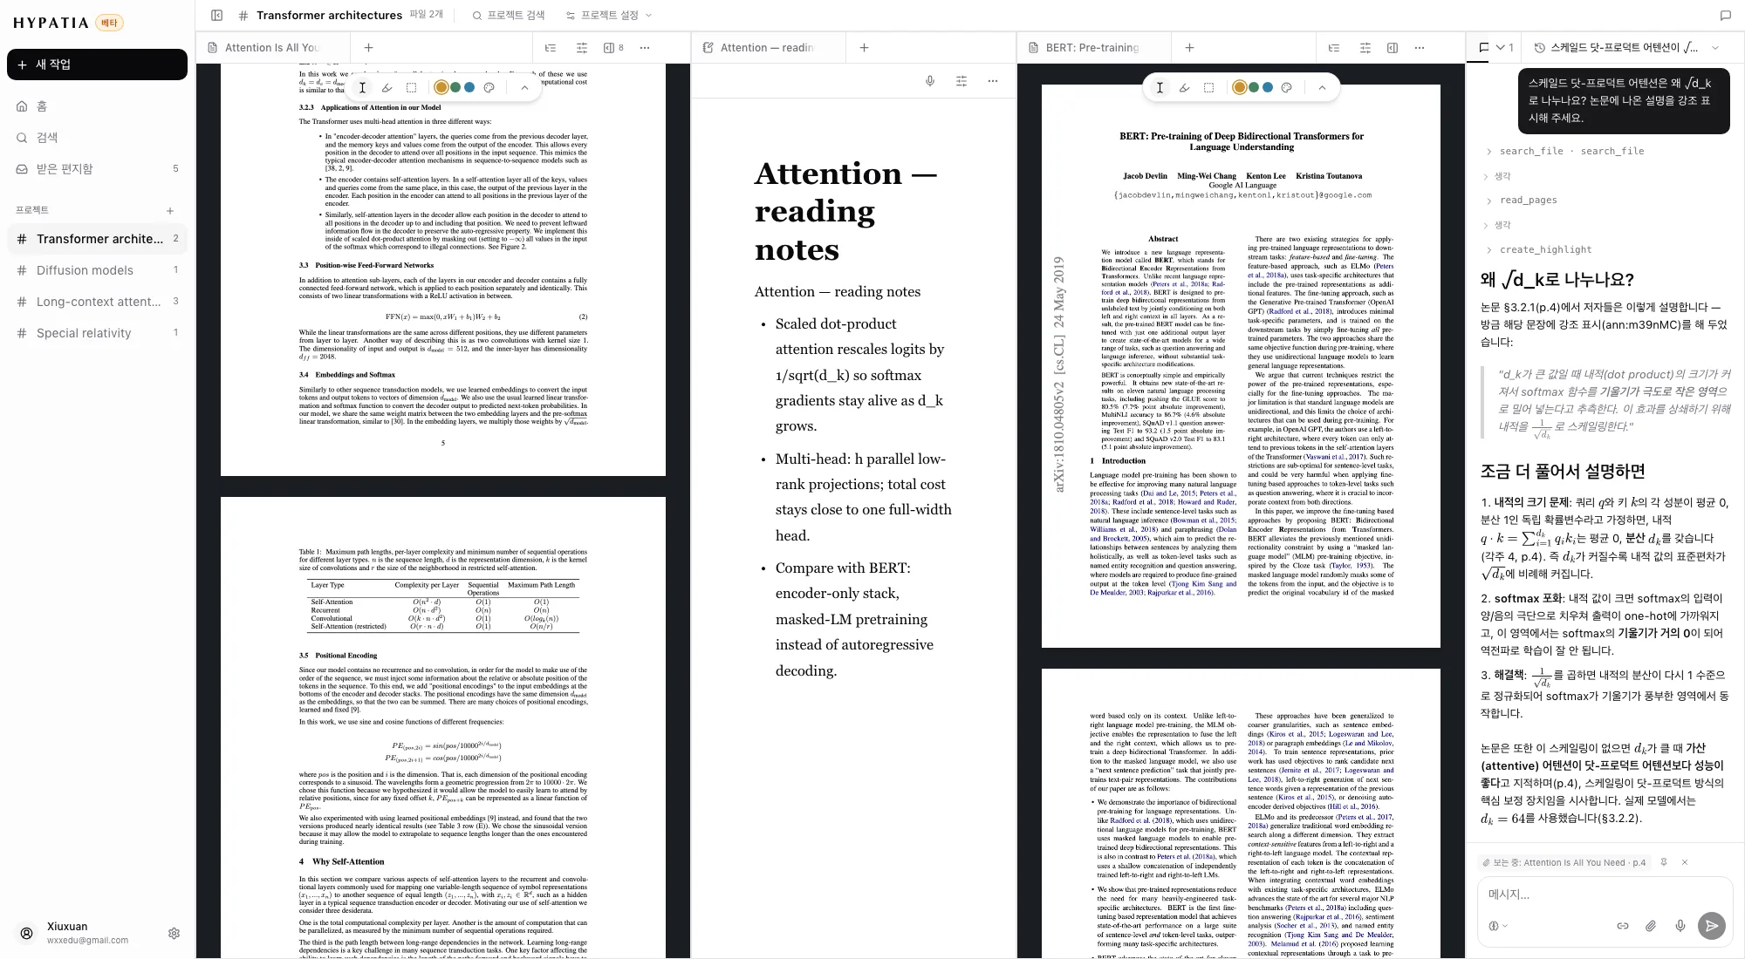The width and height of the screenshot is (1745, 959).
Task: Open more options in Attention Is All You Need pane
Action: pos(645,48)
